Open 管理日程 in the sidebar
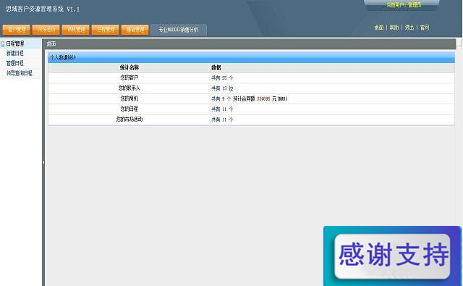This screenshot has height=286, width=463. click(14, 63)
